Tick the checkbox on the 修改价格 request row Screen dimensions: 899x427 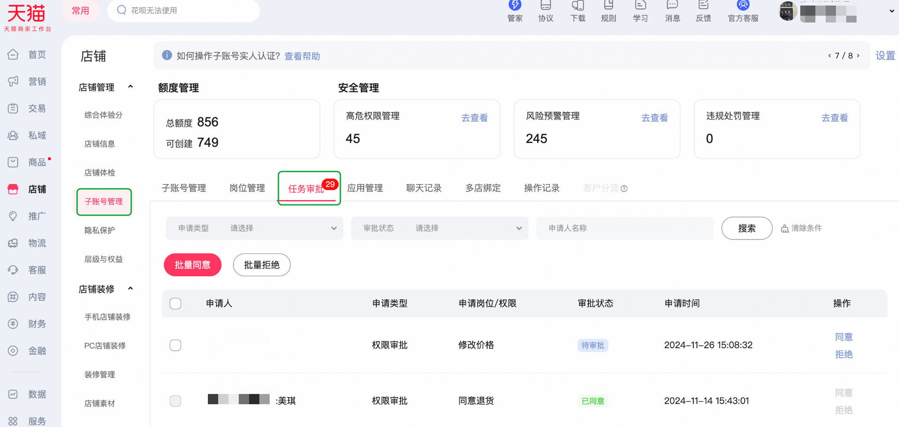coord(175,345)
